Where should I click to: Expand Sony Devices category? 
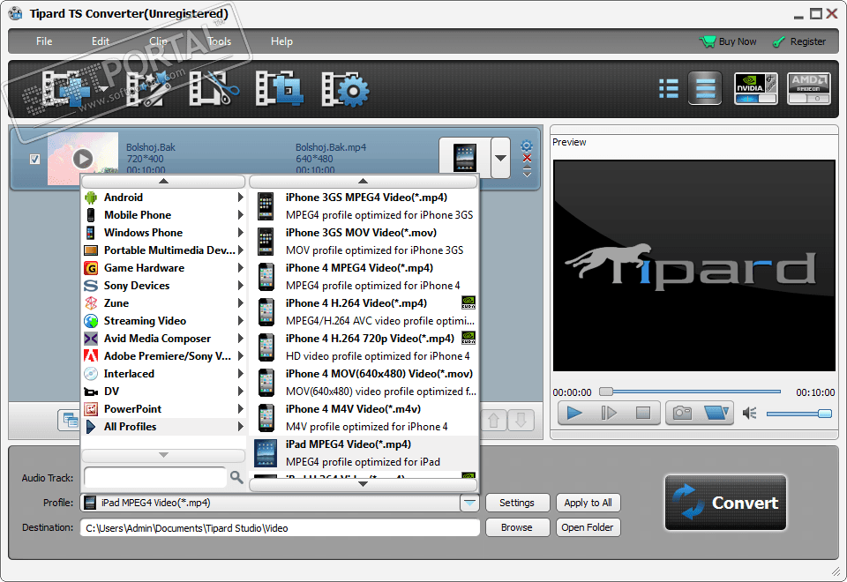tap(164, 286)
